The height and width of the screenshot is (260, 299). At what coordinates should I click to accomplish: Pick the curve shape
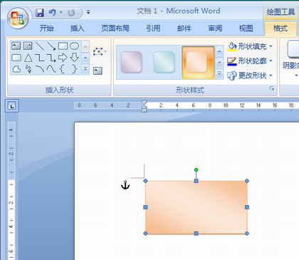tap(51, 69)
